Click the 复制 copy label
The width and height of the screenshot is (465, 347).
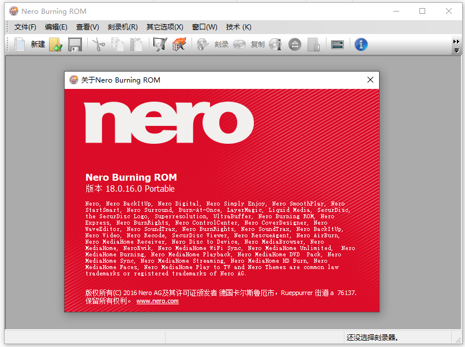257,44
